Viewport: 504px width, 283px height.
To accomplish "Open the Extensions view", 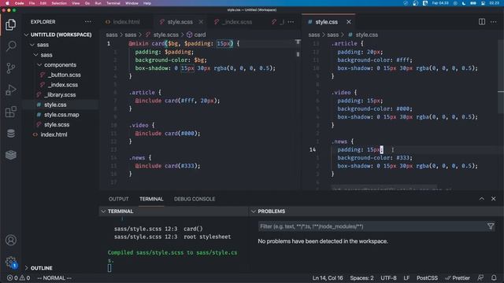I will click(10, 112).
